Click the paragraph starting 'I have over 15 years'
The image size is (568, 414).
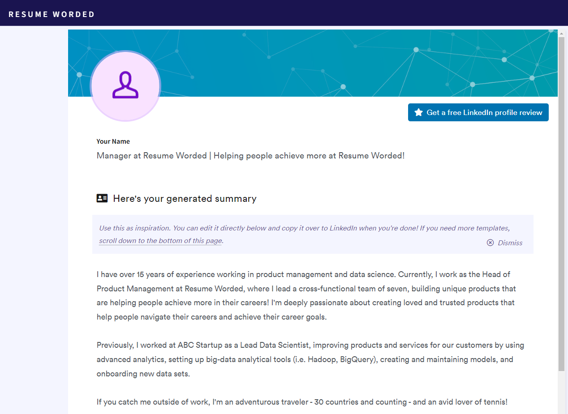[306, 295]
